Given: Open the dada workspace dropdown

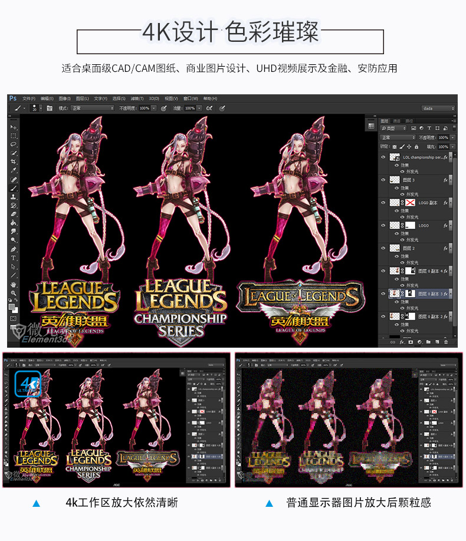Looking at the screenshot, I should click(x=438, y=108).
